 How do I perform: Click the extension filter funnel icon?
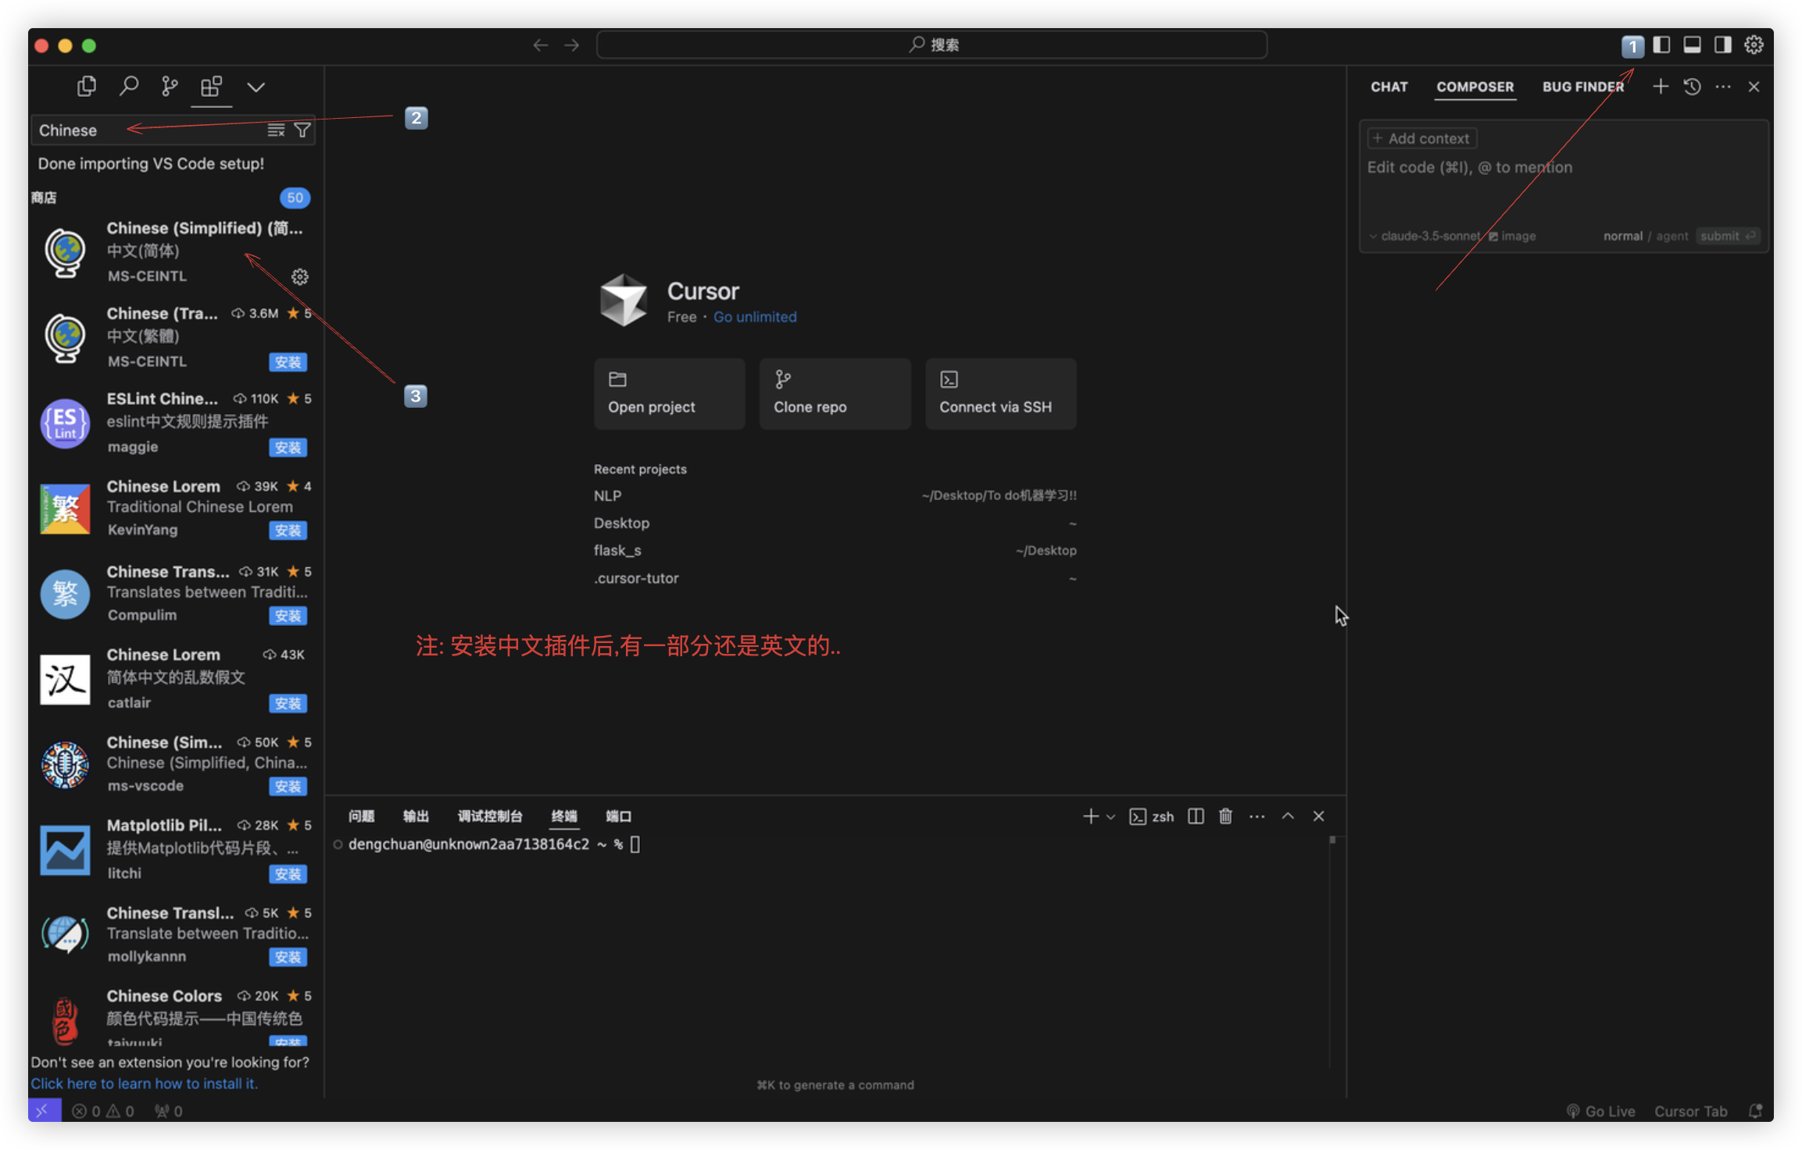coord(302,130)
